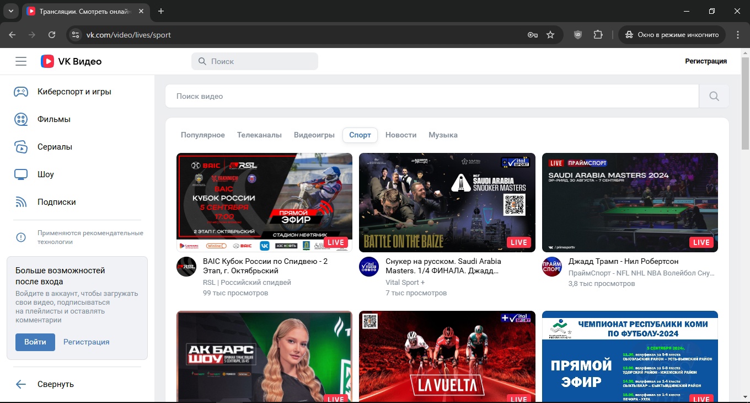The image size is (750, 403).
Task: Click the browser forward arrow
Action: pyautogui.click(x=32, y=35)
